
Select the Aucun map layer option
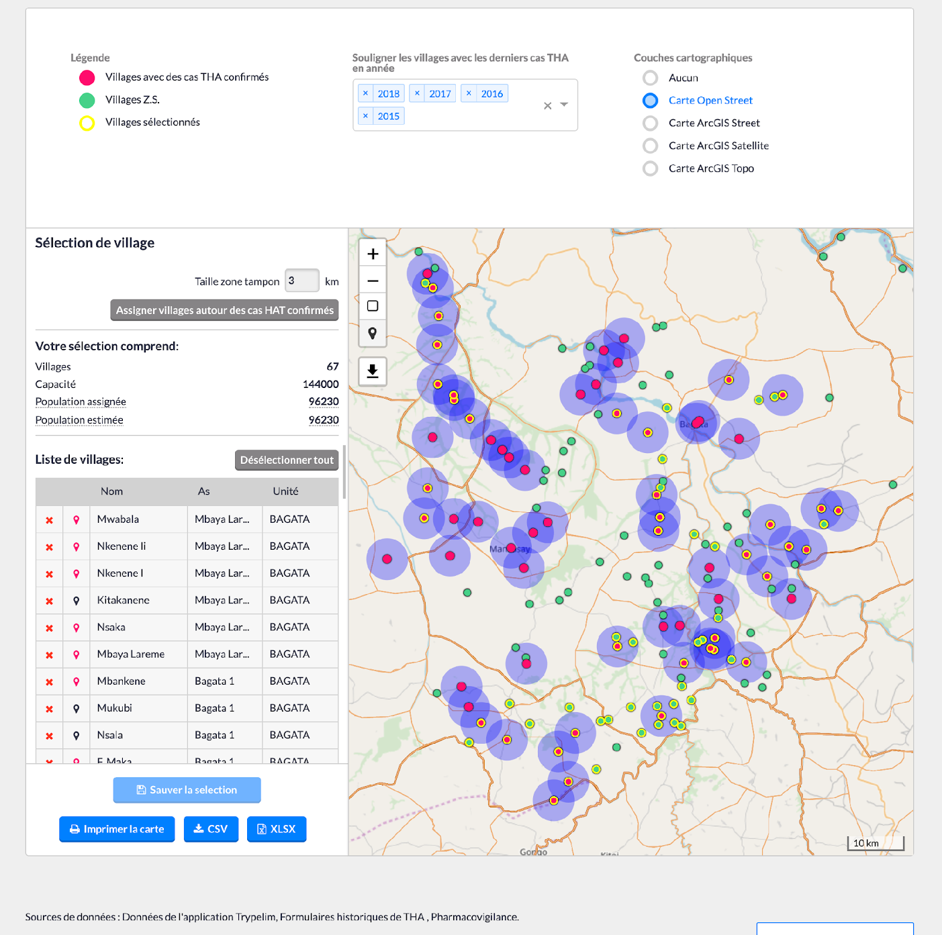click(650, 78)
